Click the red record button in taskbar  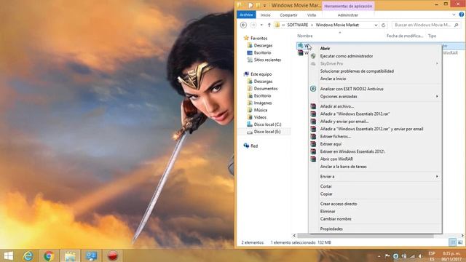(x=112, y=255)
